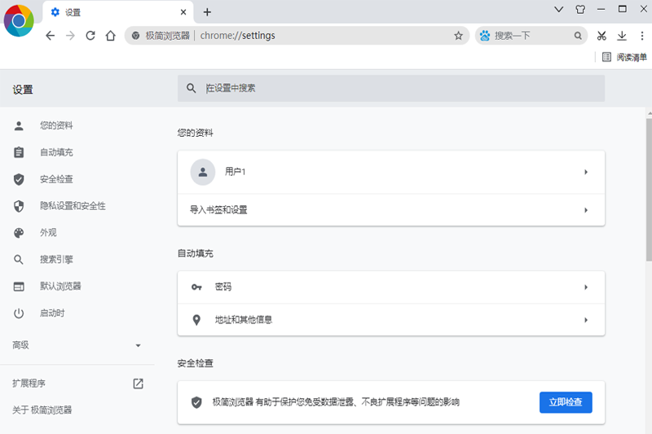This screenshot has width=652, height=434.
Task: Expand the 用户1 profile row
Action: pos(391,172)
